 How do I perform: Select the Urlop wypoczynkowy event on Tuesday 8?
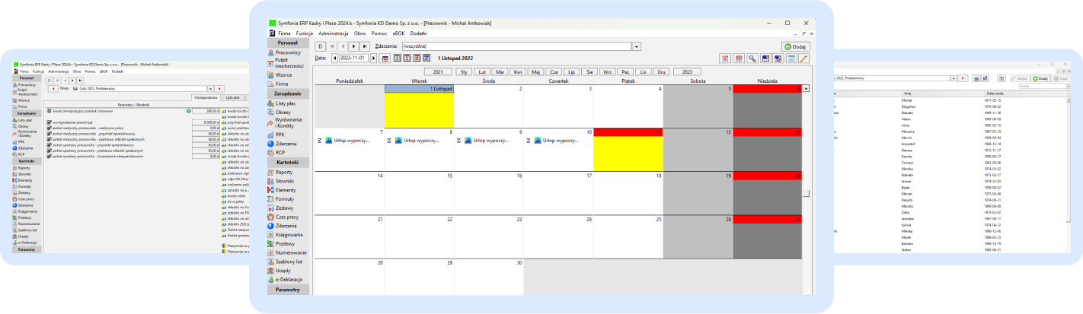(420, 141)
